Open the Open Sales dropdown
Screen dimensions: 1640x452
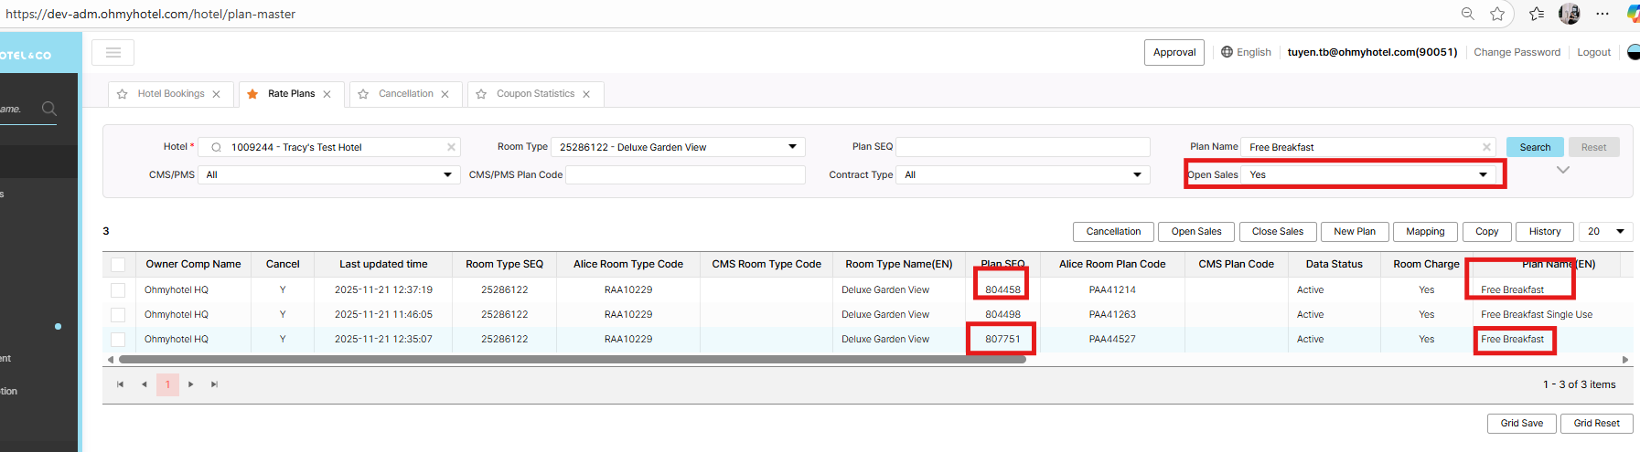pyautogui.click(x=1483, y=174)
